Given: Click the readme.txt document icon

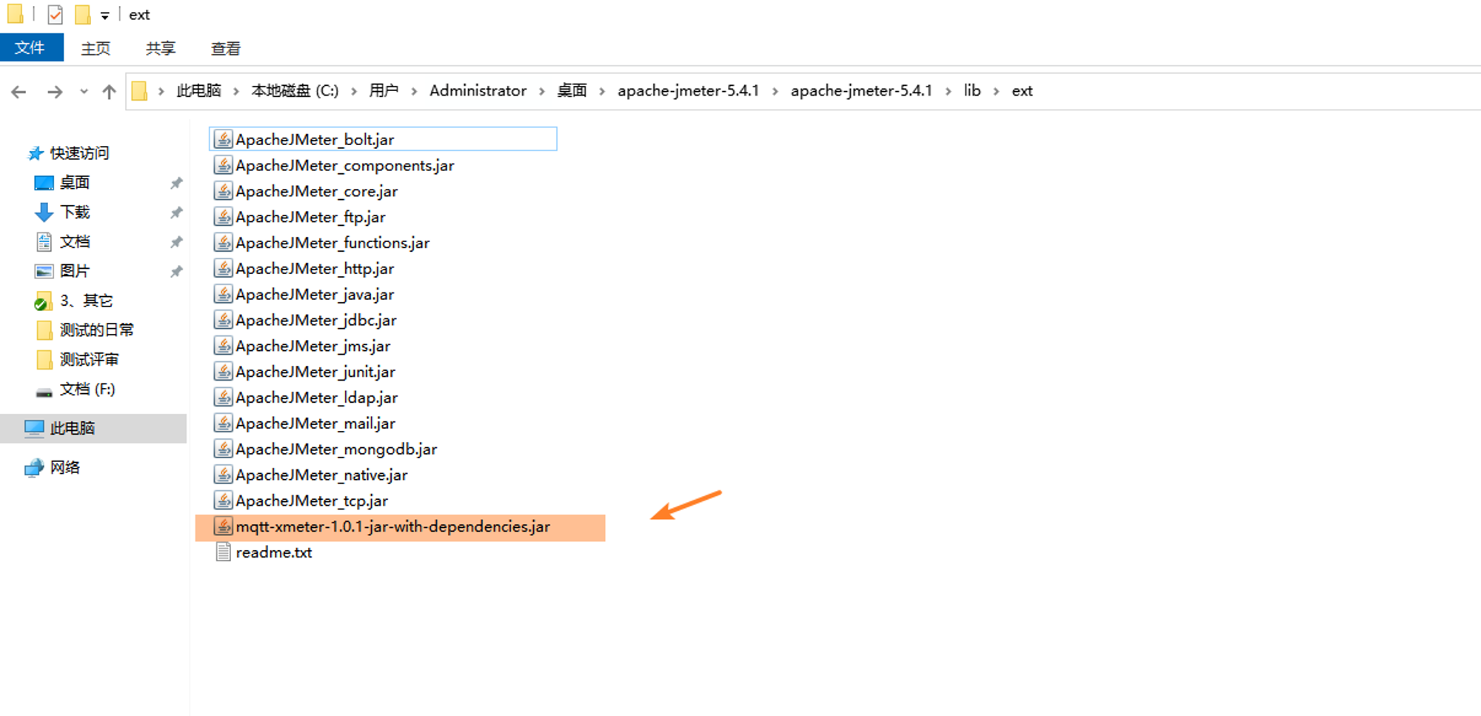Looking at the screenshot, I should pyautogui.click(x=224, y=552).
